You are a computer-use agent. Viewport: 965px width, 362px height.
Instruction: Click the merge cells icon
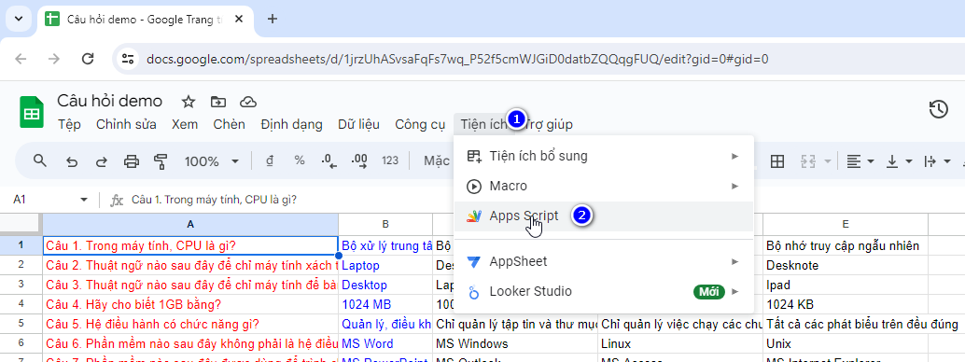click(808, 161)
